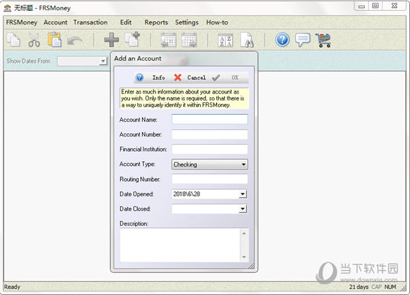Open the Edit menu
The width and height of the screenshot is (410, 295).
[126, 23]
